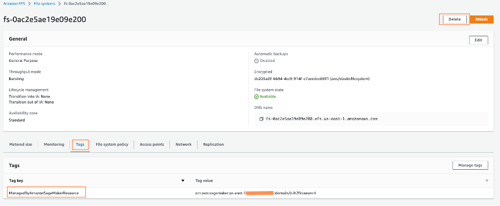This screenshot has height=206, width=500.
Task: Open Manage tags
Action: pyautogui.click(x=470, y=165)
